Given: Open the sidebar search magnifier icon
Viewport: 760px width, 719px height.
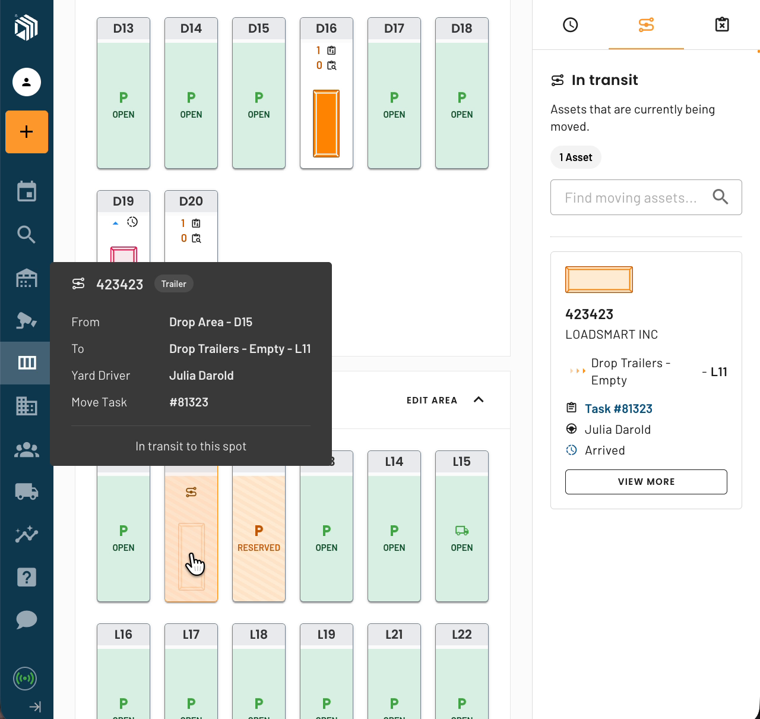Looking at the screenshot, I should pyautogui.click(x=27, y=235).
